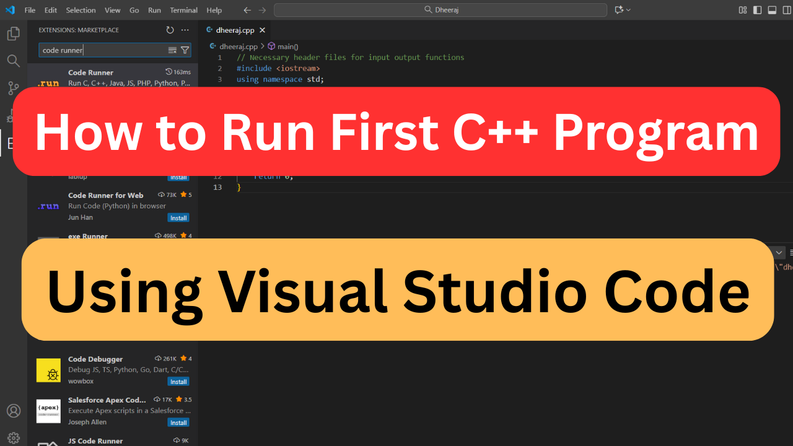Open the Explorer view in activity bar
The image size is (793, 446).
click(x=13, y=34)
